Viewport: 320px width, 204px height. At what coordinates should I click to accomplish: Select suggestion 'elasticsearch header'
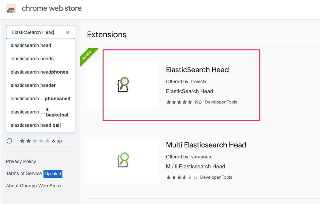(x=40, y=85)
